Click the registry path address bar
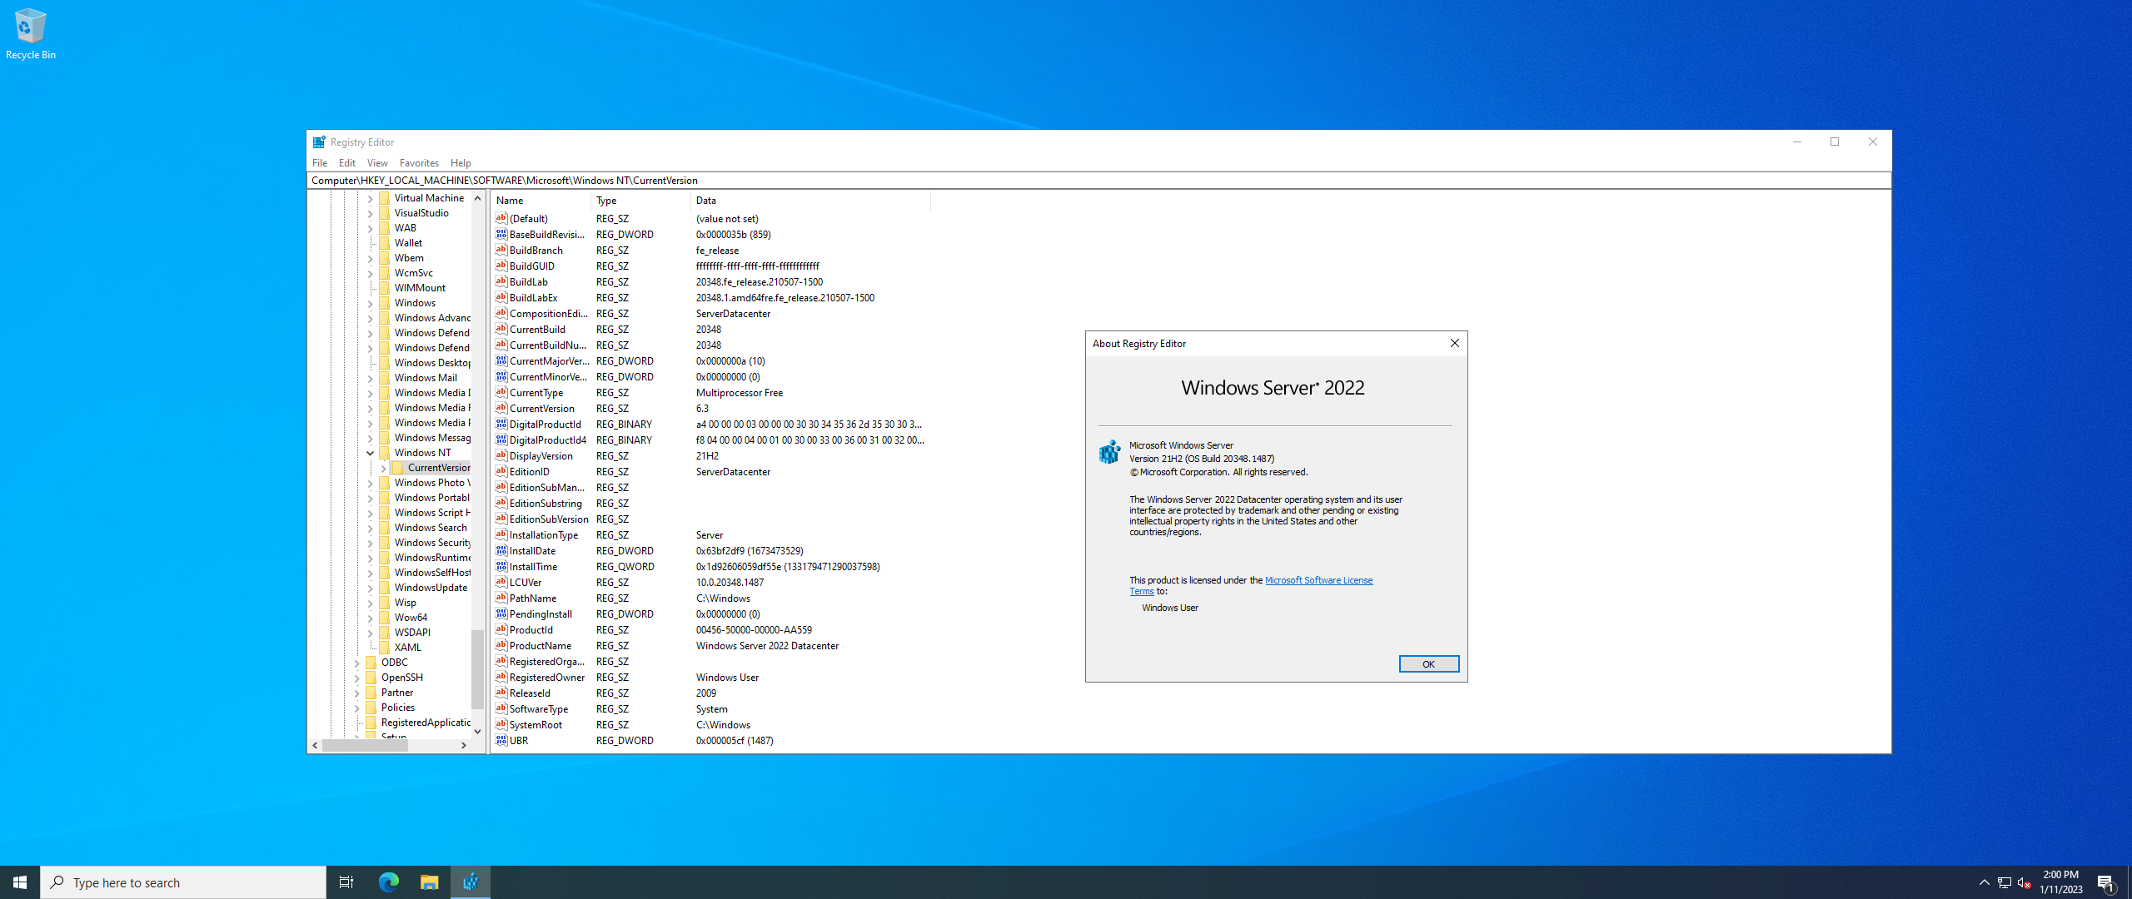Screen dimensions: 2132x899 pyautogui.click(x=1098, y=181)
